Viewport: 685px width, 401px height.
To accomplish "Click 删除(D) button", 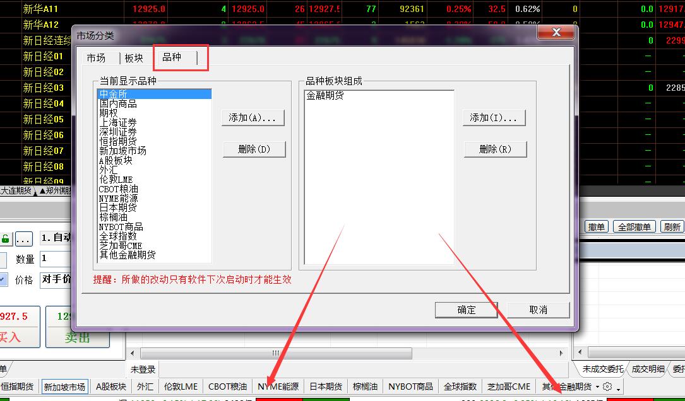I will (x=254, y=149).
